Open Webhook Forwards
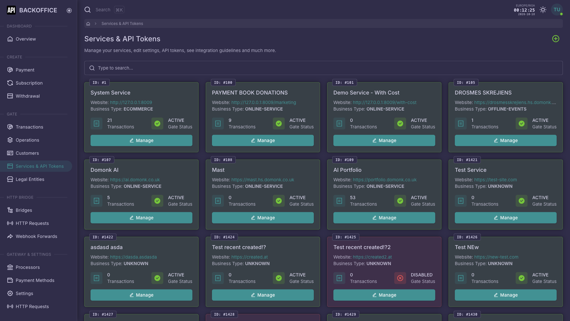Viewport: 570px width, 321px height. (36, 236)
